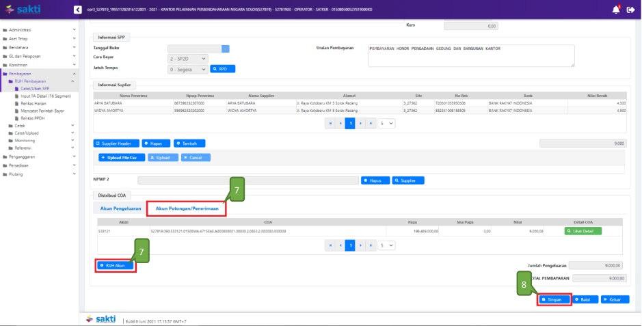Screen dimensions: 642x326
Task: Select the Akun Pengeluaran tab
Action: pyautogui.click(x=120, y=208)
